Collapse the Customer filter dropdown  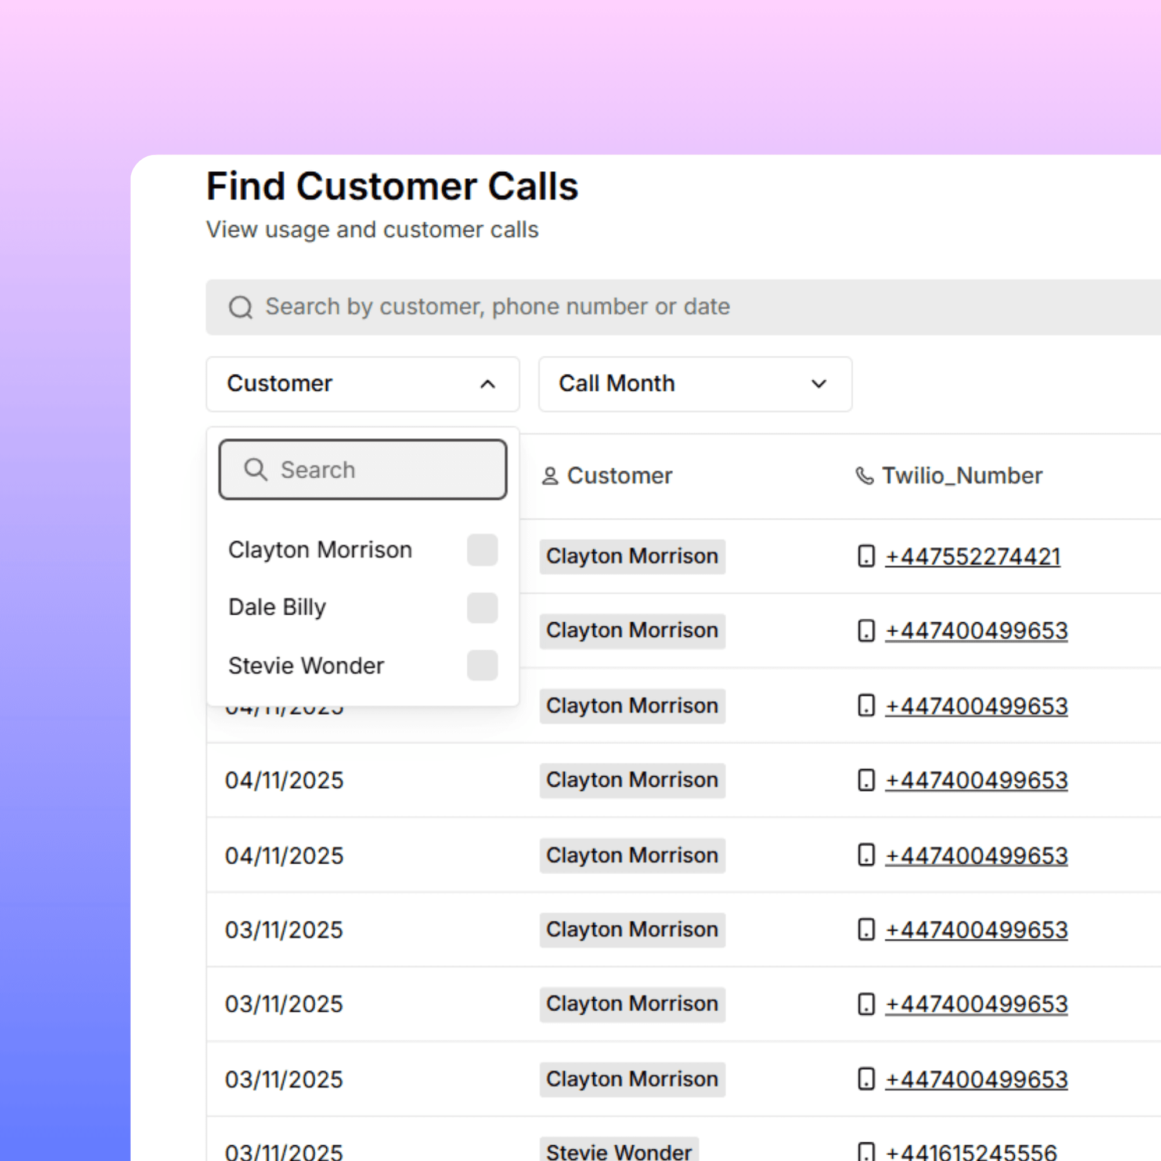click(x=362, y=384)
